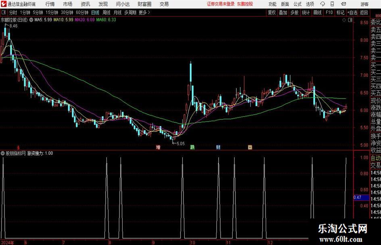Click the 5.05 low price label
381x245 pixels.
pos(181,144)
